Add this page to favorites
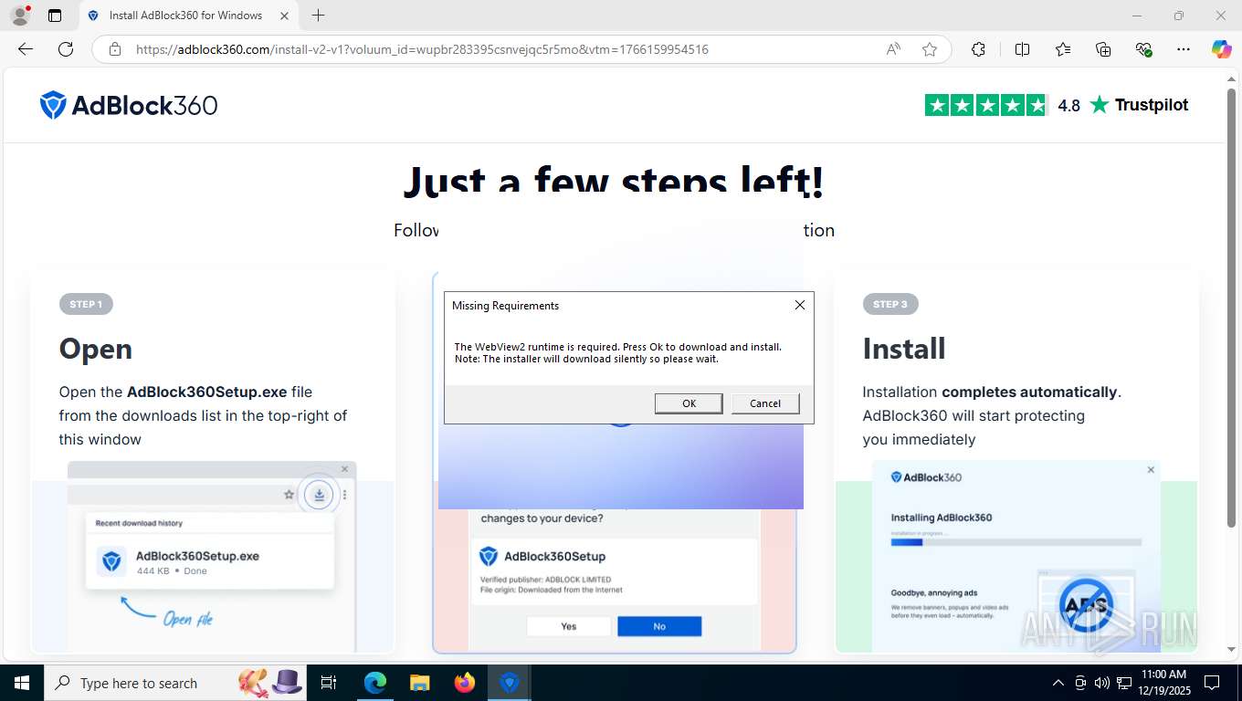 pyautogui.click(x=930, y=49)
